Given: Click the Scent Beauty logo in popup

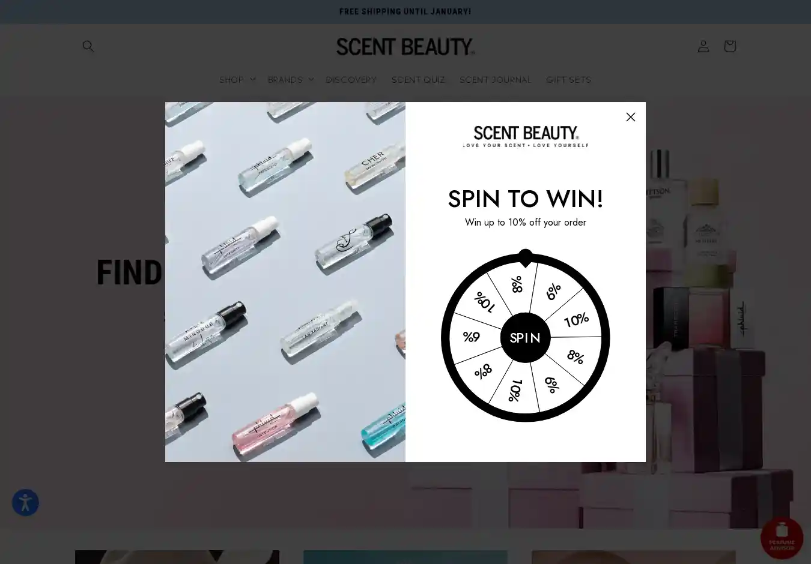Looking at the screenshot, I should [x=526, y=136].
